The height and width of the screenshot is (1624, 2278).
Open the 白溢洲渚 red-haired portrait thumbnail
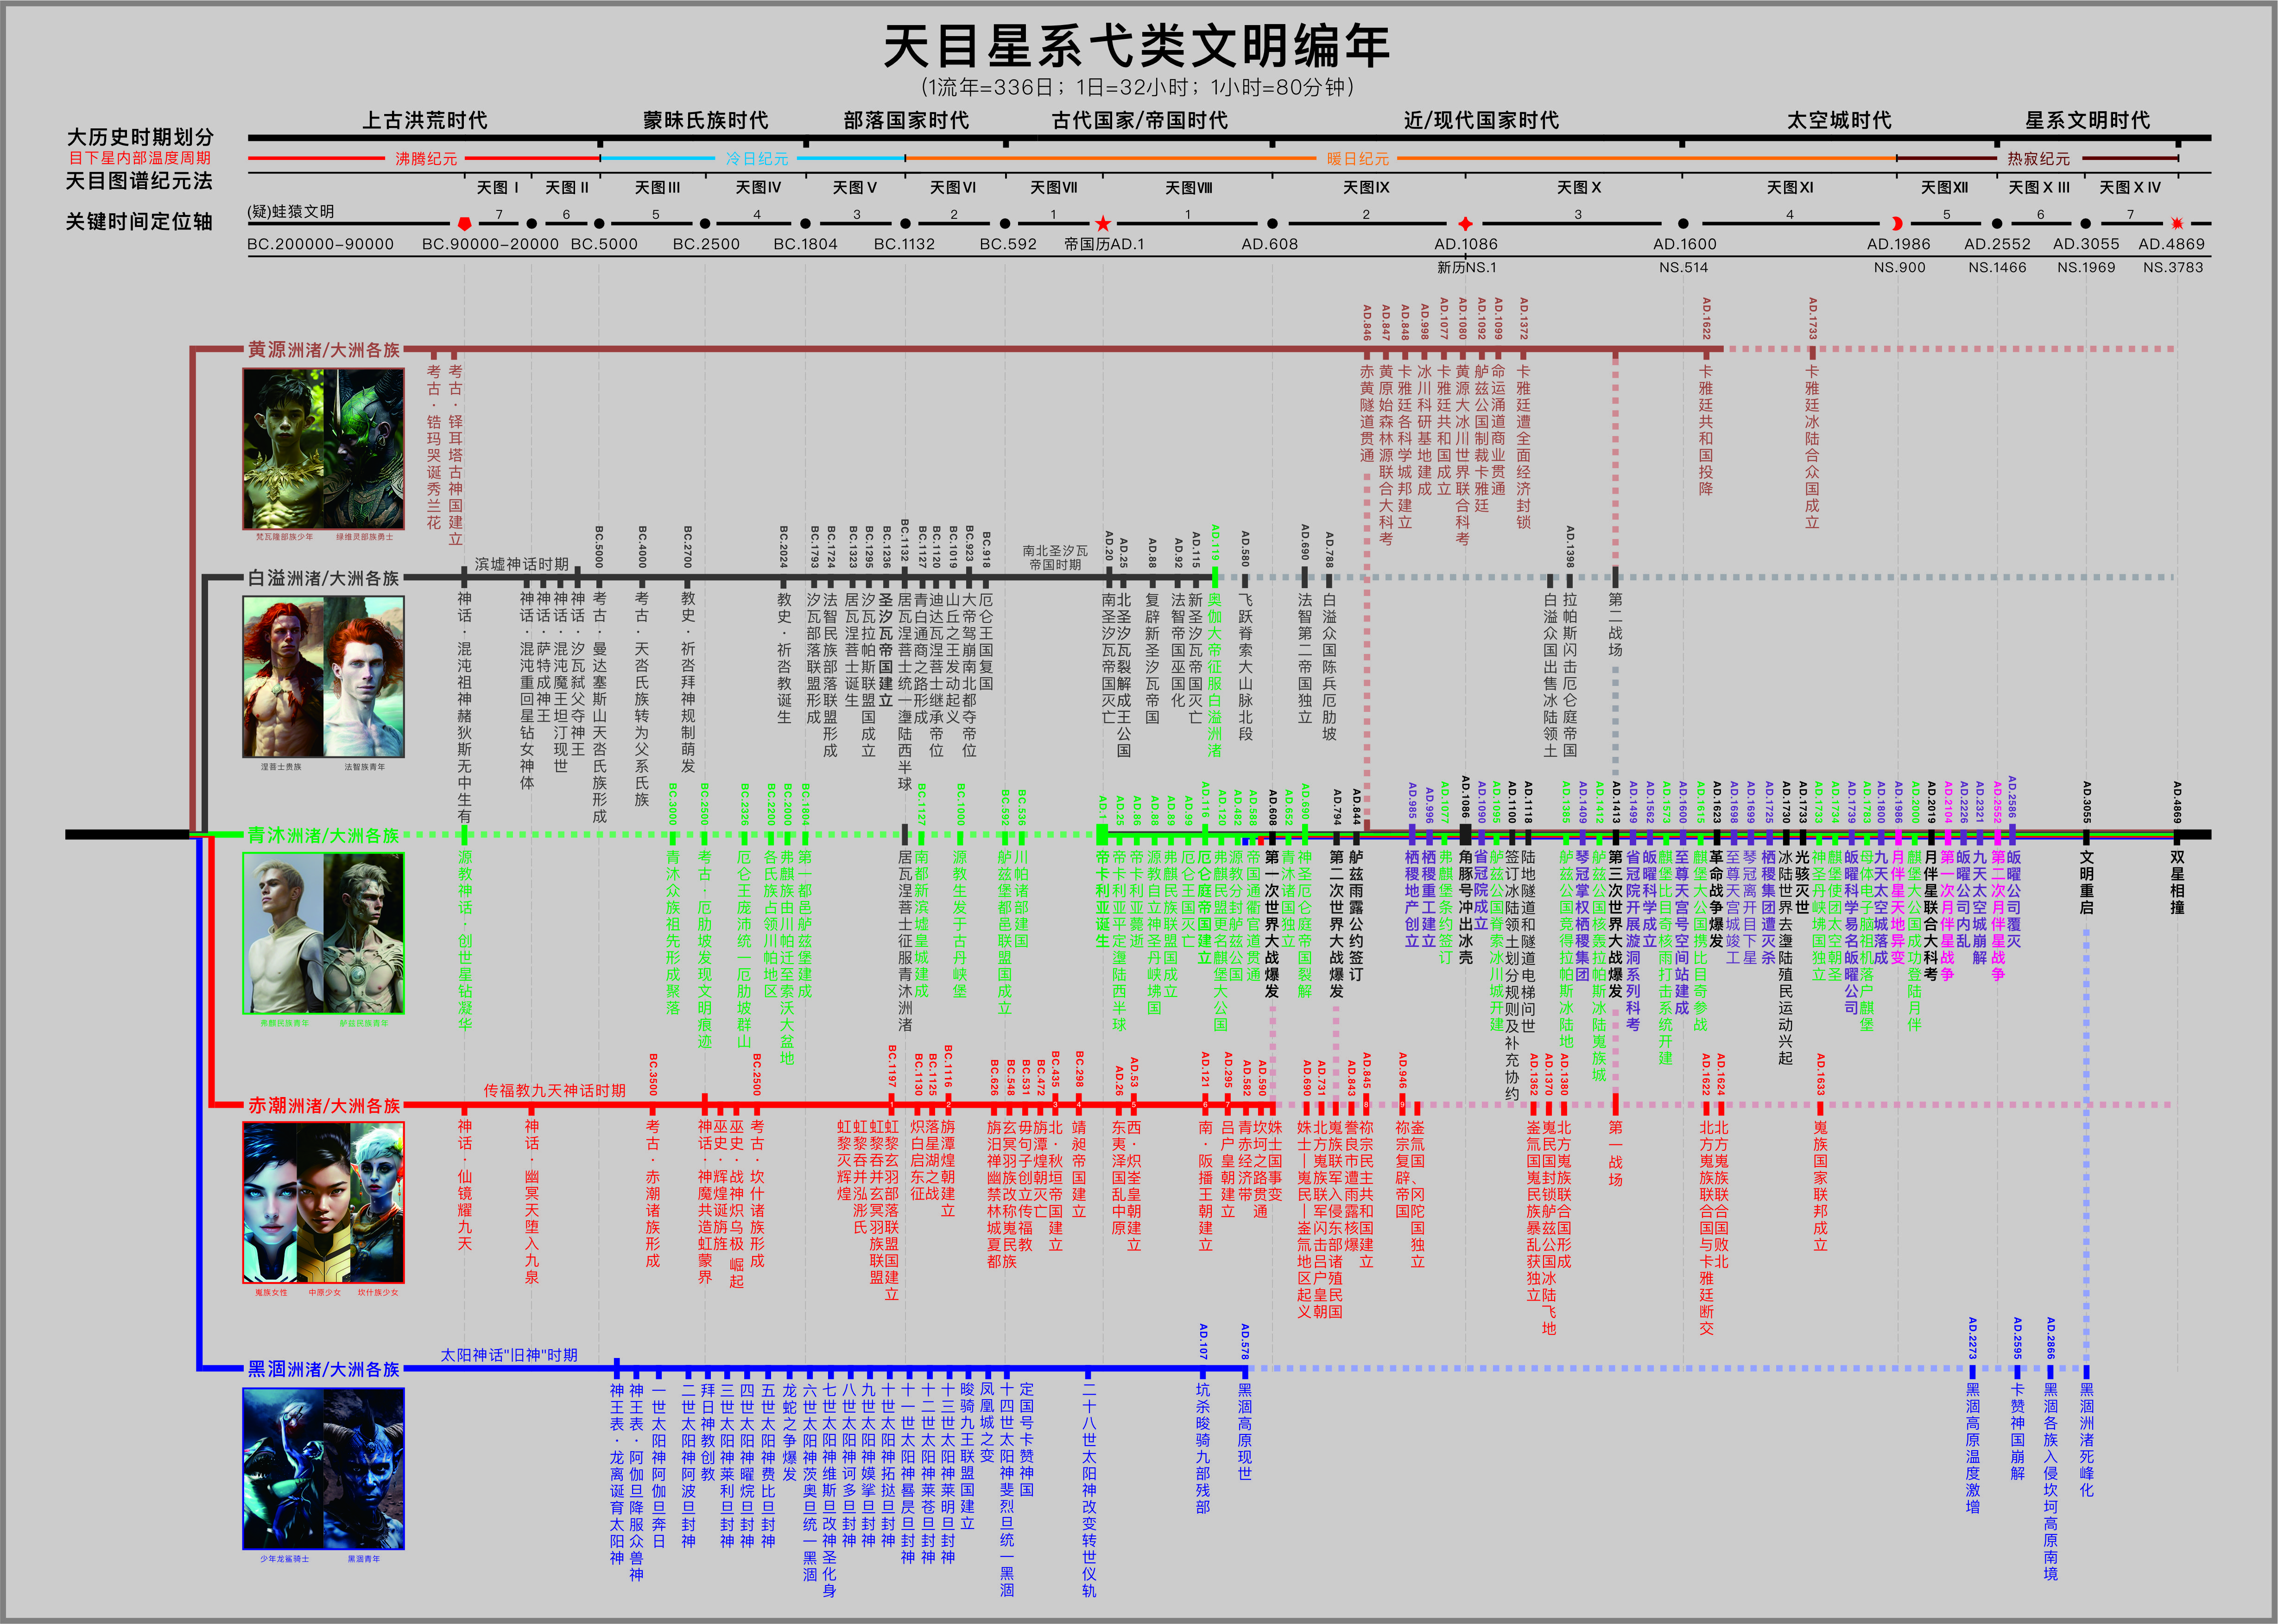pos(323,677)
